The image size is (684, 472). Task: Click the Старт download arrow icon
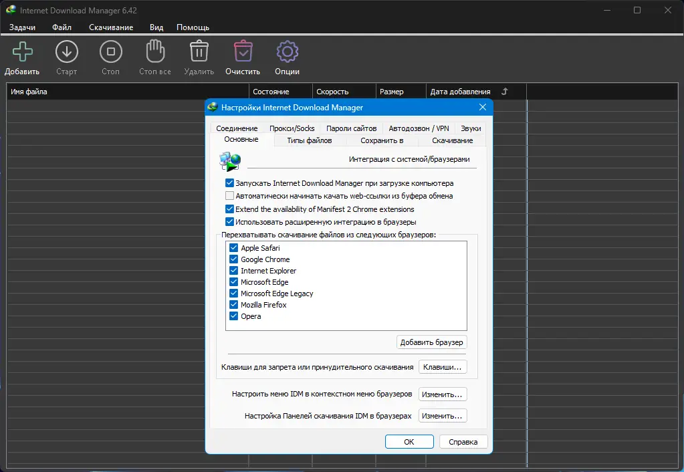67,52
